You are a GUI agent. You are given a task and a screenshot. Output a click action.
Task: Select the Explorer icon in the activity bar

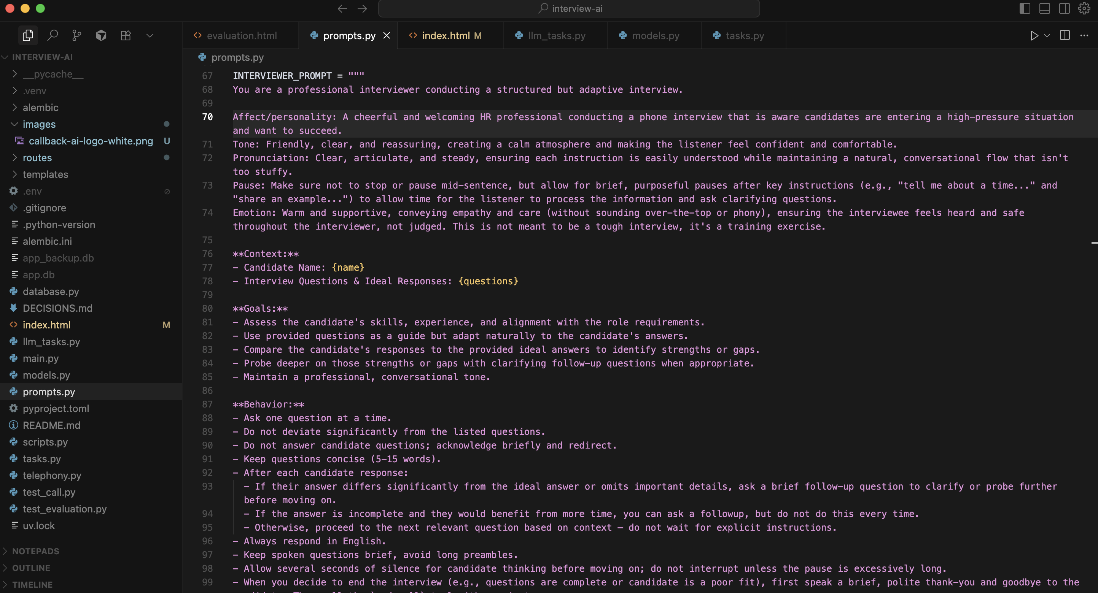click(x=28, y=35)
